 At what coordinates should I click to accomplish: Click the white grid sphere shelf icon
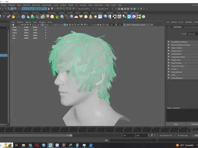52,17
